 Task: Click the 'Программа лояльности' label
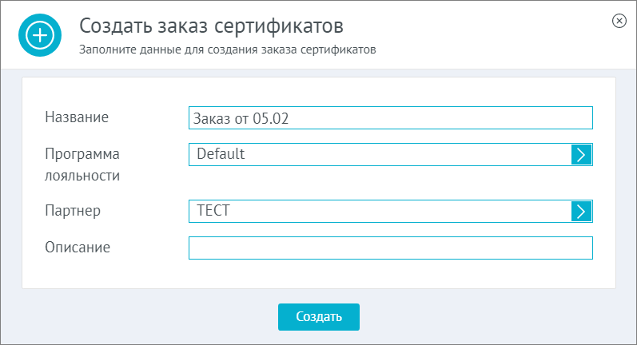click(x=82, y=165)
